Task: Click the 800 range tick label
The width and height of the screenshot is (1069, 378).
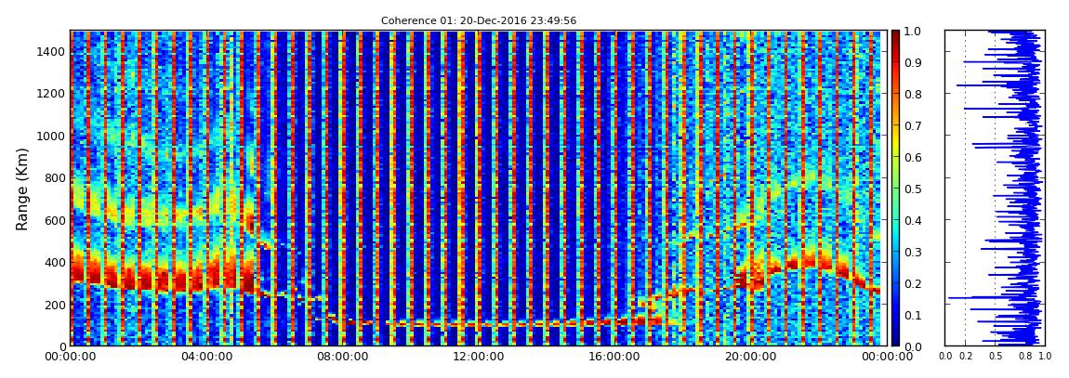Action: 55,177
